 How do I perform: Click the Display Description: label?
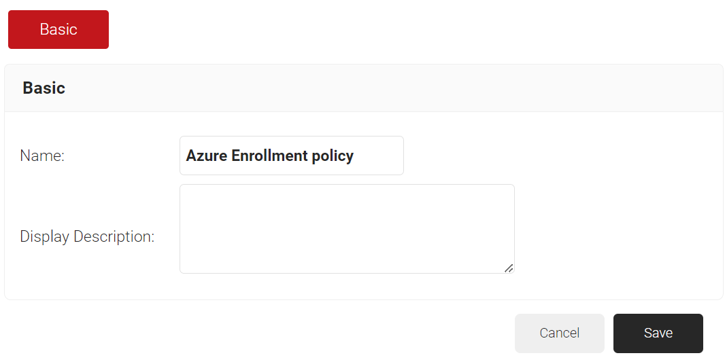87,236
